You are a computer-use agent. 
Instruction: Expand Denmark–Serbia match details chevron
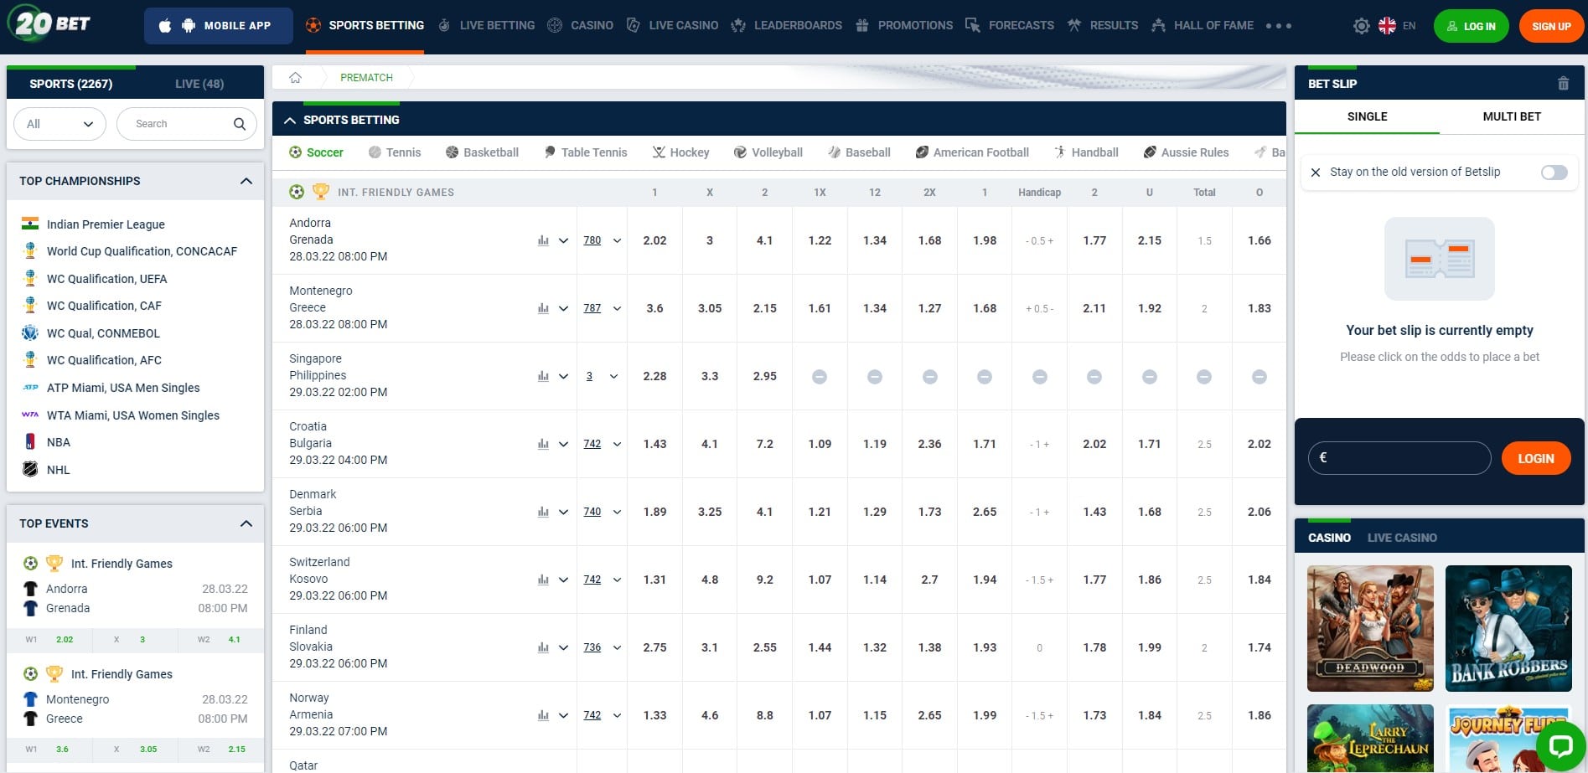coord(564,512)
